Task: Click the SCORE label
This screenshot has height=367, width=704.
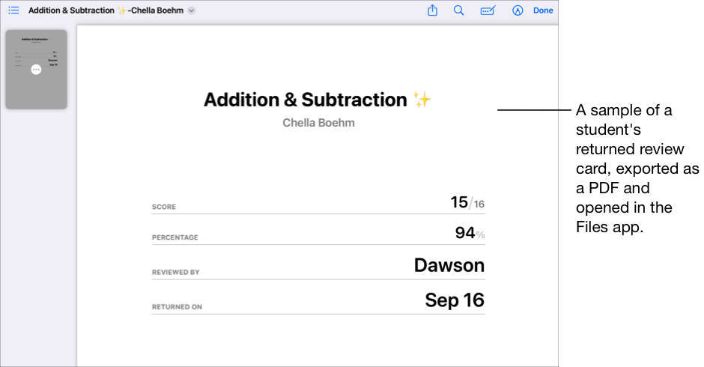Action: click(164, 207)
